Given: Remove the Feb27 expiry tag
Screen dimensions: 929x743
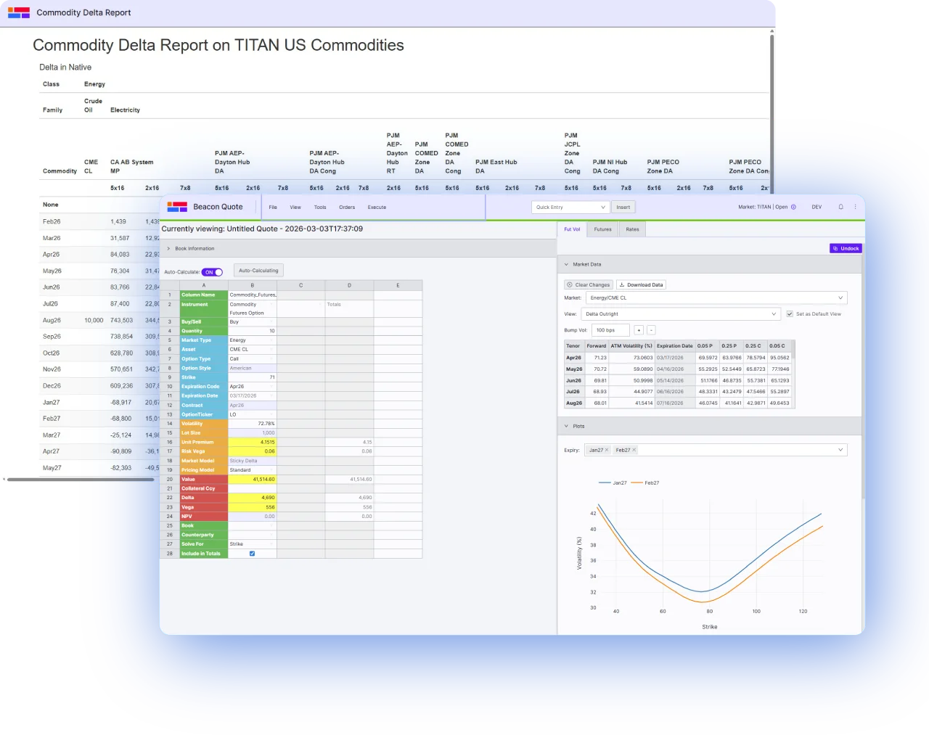Looking at the screenshot, I should click(634, 450).
